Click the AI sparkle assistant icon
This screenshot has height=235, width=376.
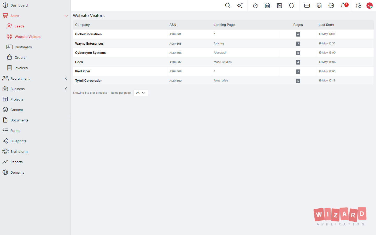(240, 5)
